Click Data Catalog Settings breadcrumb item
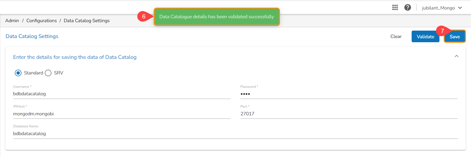 point(87,21)
